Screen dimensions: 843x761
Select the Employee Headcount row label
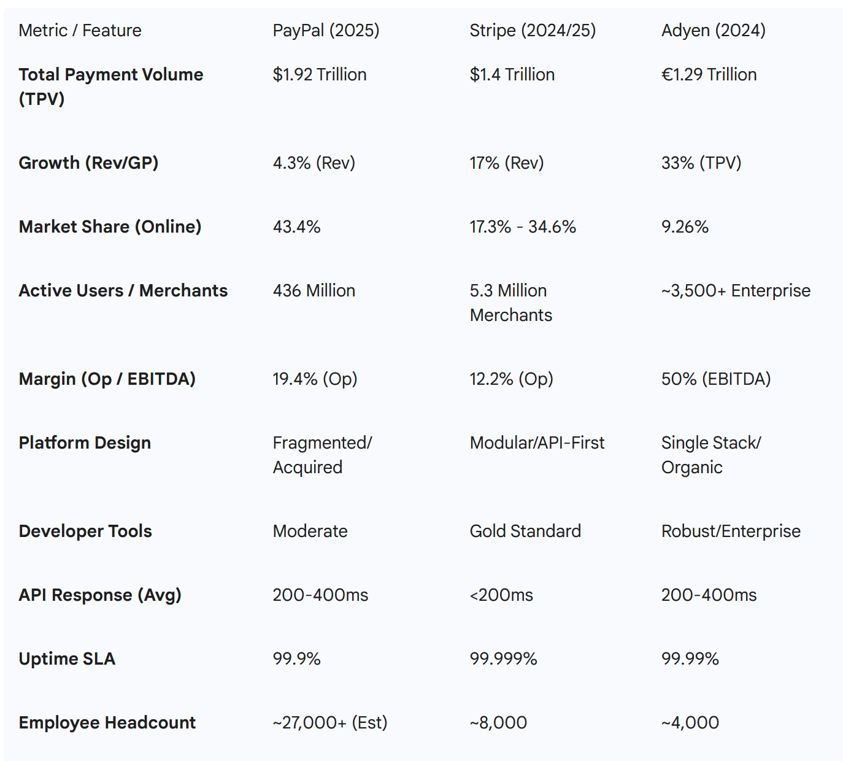pos(107,722)
